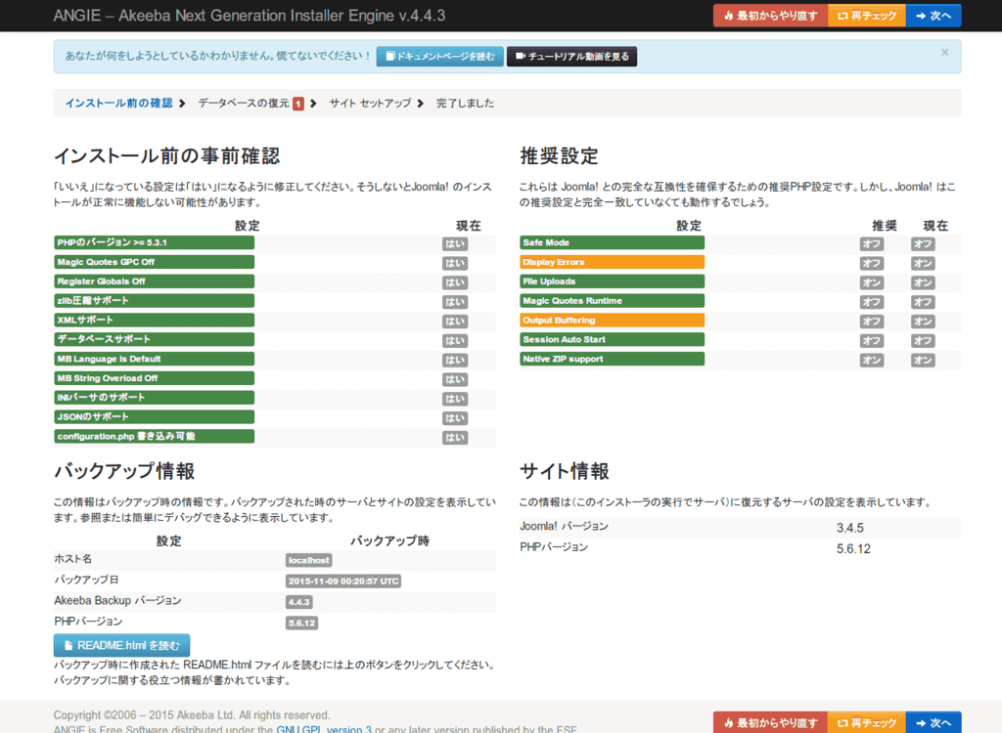Click the top 次へ (next) button
This screenshot has height=733, width=1002.
pos(934,16)
